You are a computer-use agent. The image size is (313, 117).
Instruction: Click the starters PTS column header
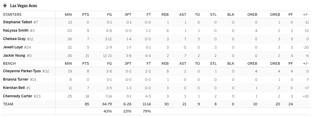(x=86, y=15)
